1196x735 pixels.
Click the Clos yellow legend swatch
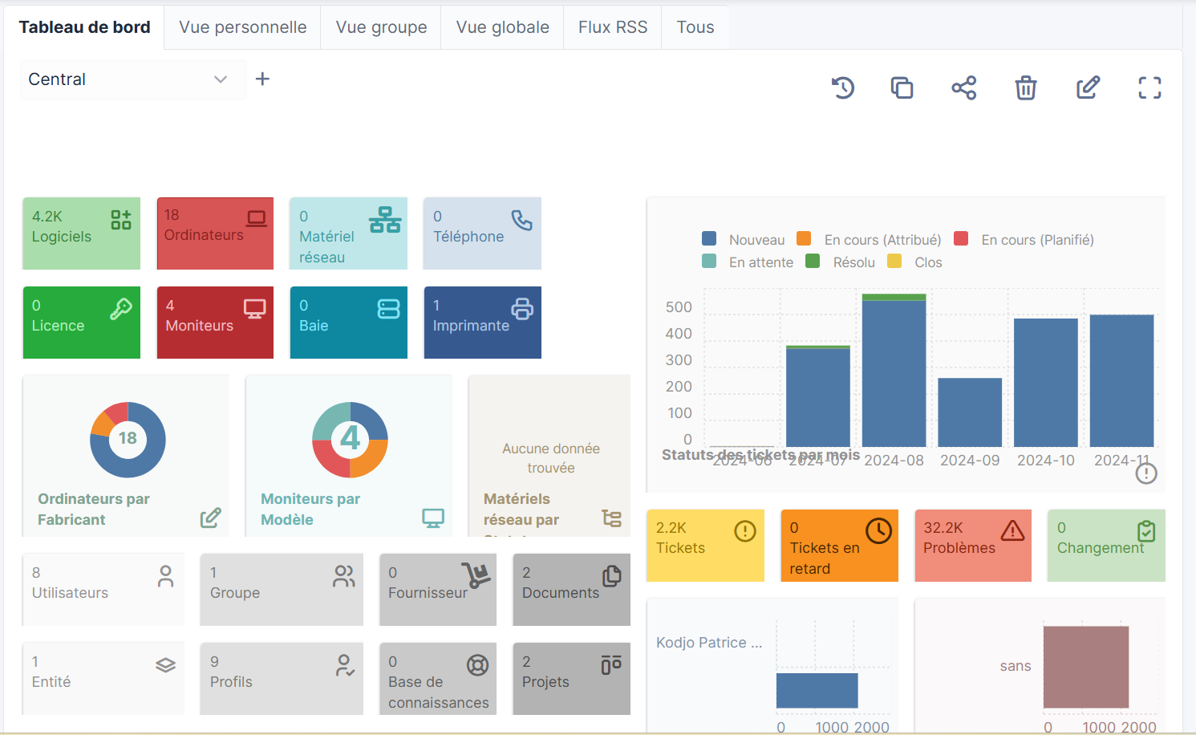(894, 262)
